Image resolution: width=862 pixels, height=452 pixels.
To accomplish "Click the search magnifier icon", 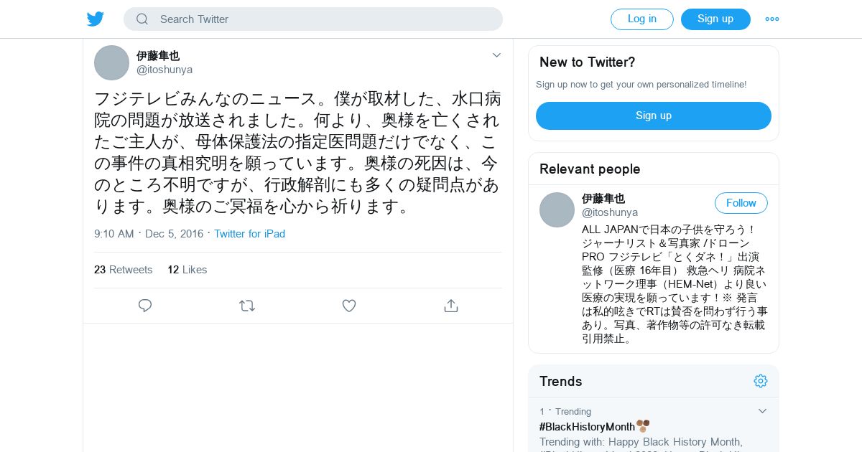I will 142,19.
